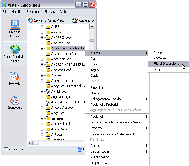Image resolution: width=189 pixels, height=166 pixels.
Task: Click the Anatomy of a Plant folder icon
Action: 48,54
